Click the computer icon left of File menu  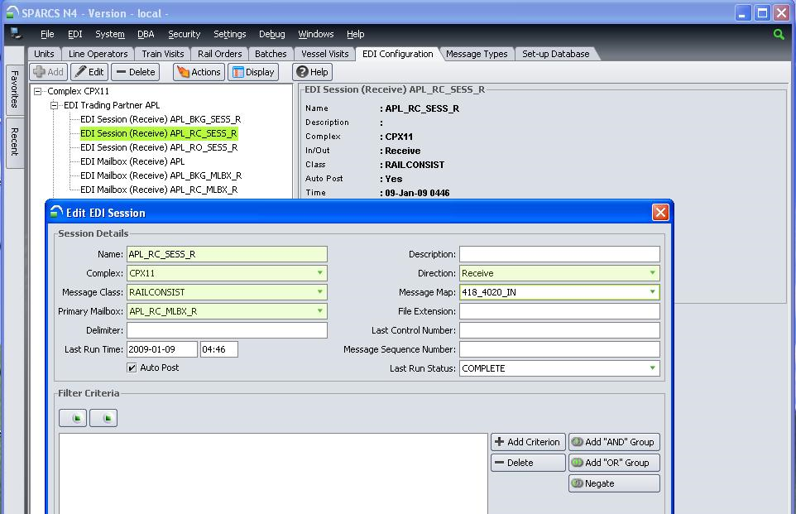(x=17, y=33)
